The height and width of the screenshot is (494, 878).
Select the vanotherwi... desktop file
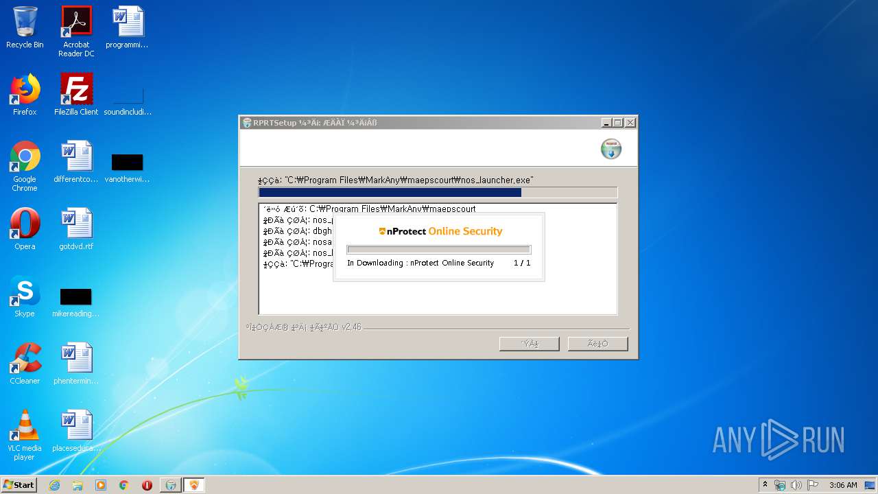point(128,169)
